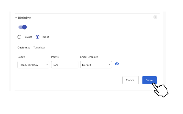
Task: Open the Email Template Default dropdown
Action: click(96, 65)
